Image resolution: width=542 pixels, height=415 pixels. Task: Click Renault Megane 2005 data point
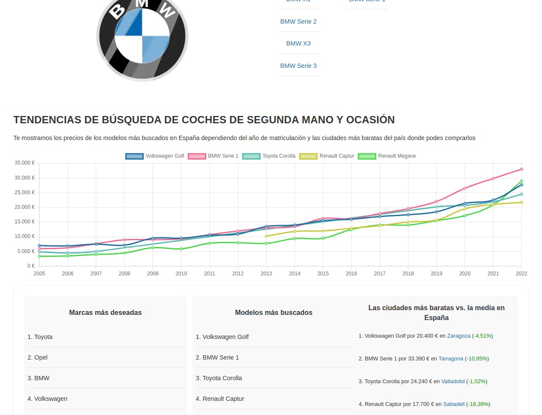pyautogui.click(x=40, y=256)
